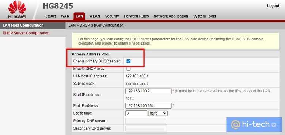This screenshot has height=135, width=285.
Task: Click the Start IP address field
Action: click(148, 91)
